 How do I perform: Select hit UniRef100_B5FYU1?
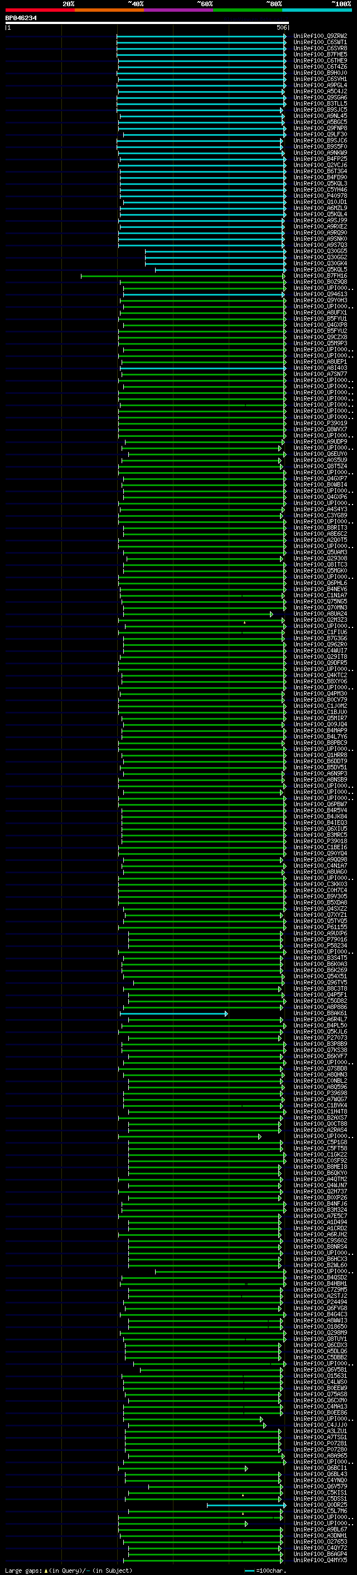pyautogui.click(x=320, y=318)
